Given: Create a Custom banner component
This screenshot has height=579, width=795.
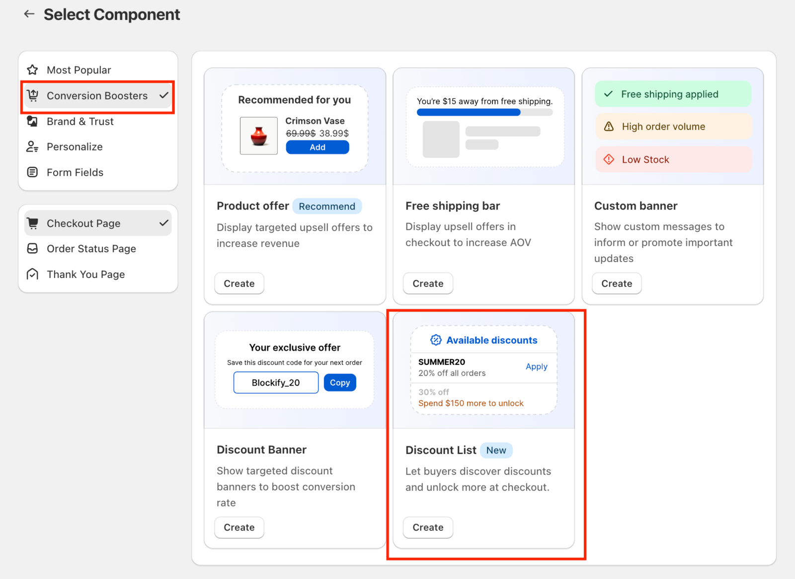Looking at the screenshot, I should (x=617, y=284).
